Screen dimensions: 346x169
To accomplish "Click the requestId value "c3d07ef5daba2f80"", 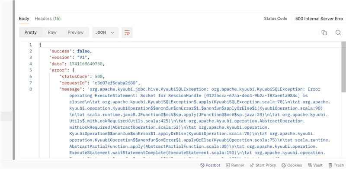I will pyautogui.click(x=115, y=83).
